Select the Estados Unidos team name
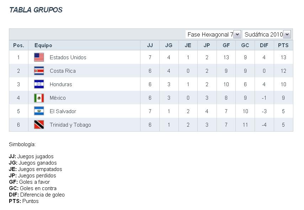The image size is (304, 210). coord(68,57)
